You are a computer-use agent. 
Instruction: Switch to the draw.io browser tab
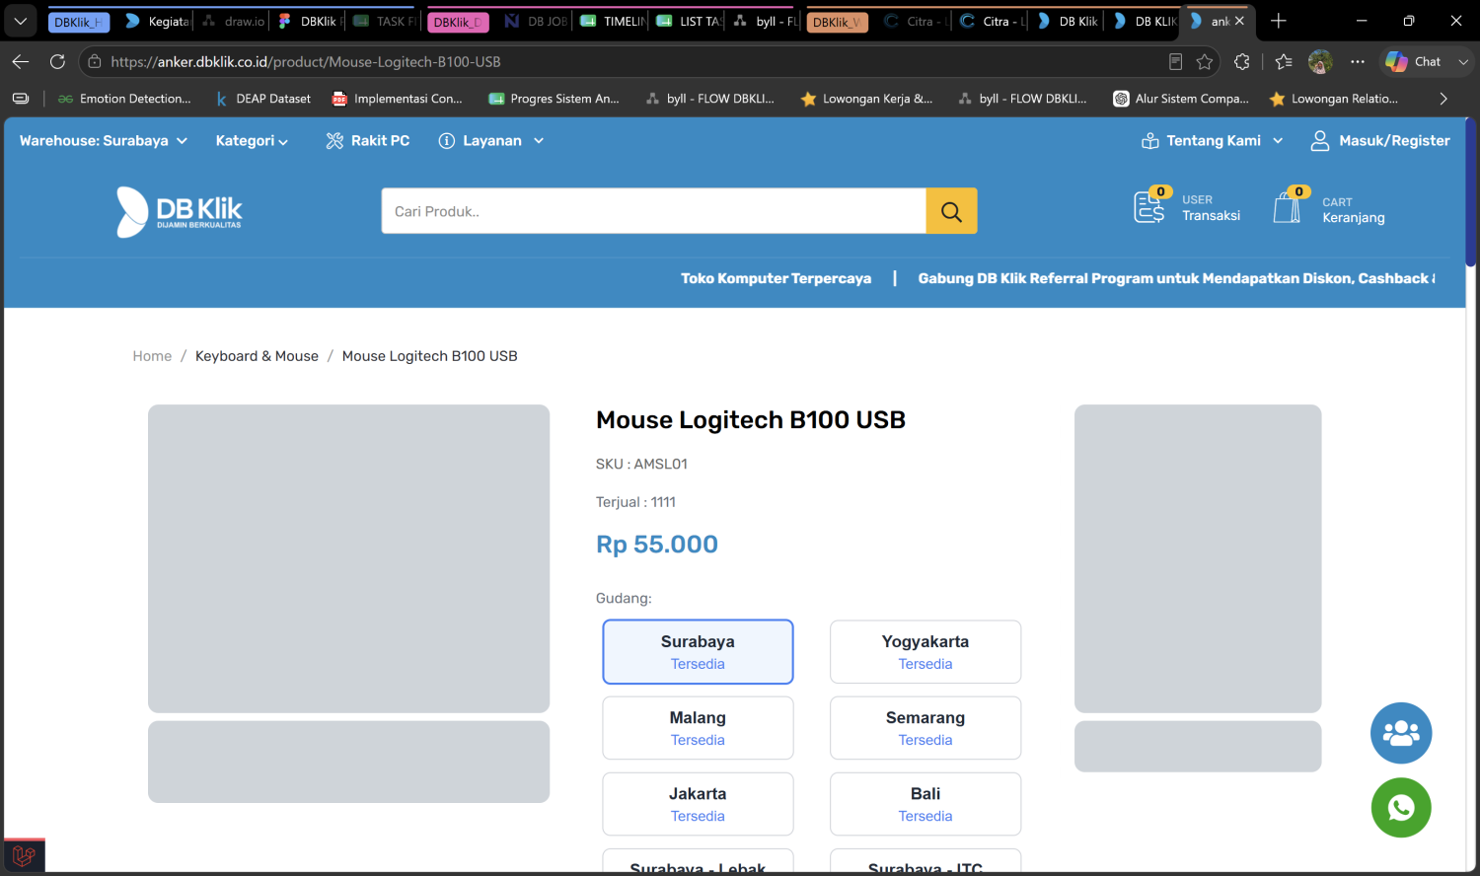[x=234, y=21]
